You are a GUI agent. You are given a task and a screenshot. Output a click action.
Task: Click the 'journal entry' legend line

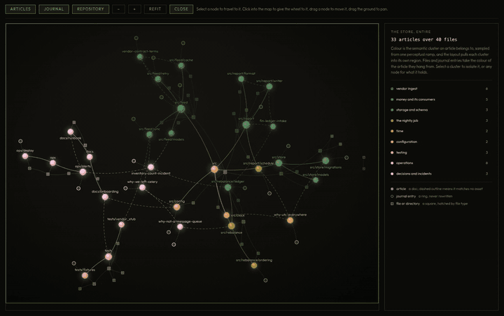[421, 196]
